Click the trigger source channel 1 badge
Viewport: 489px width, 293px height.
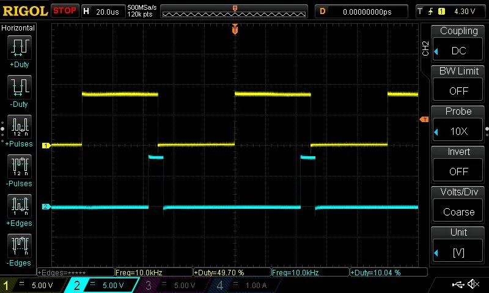pos(441,12)
